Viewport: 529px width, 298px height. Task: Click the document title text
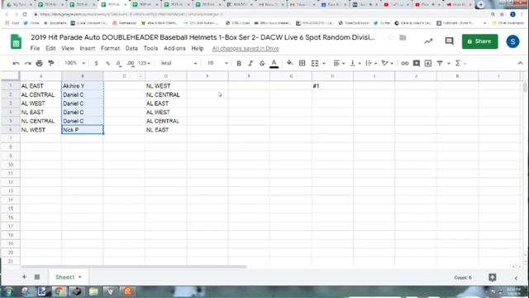point(203,37)
